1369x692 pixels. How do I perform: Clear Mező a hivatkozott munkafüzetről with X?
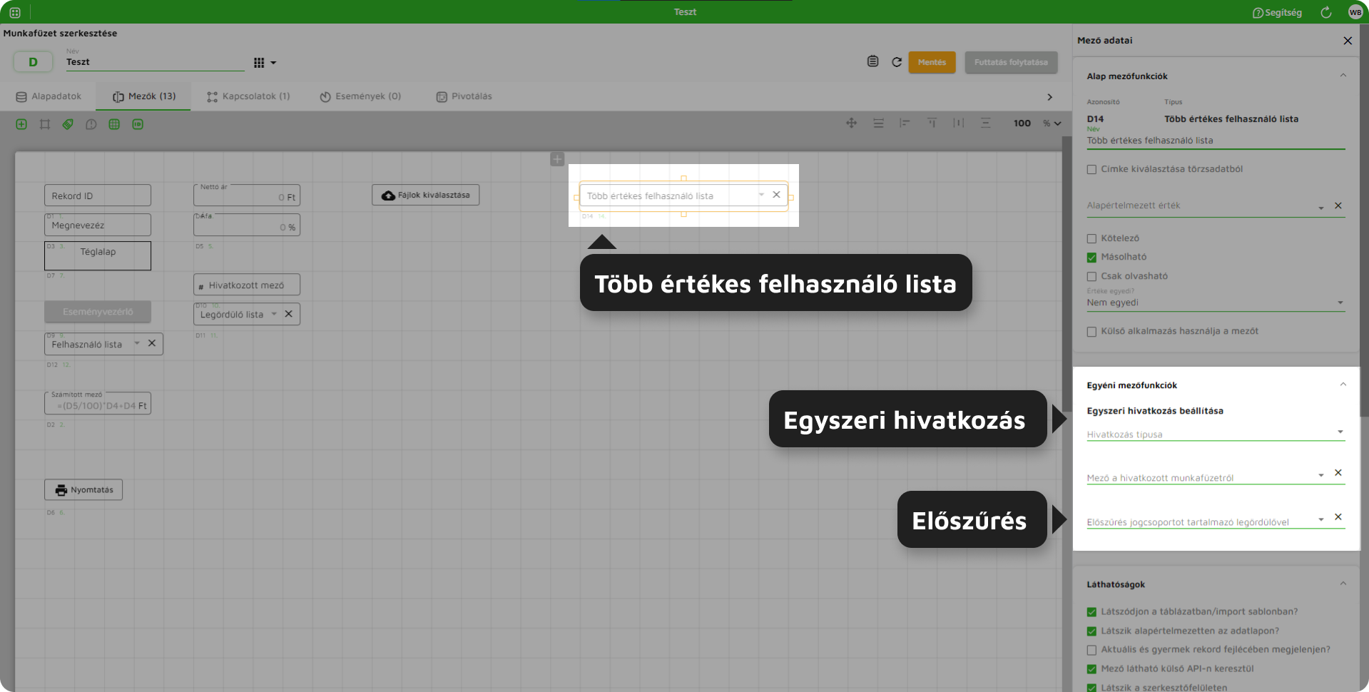coord(1338,472)
